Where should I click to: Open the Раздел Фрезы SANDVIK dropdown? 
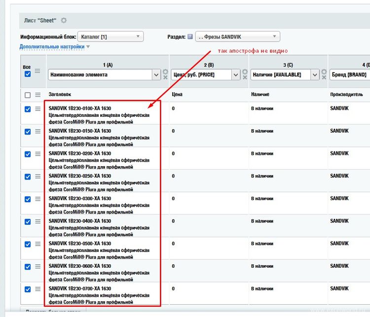[238, 36]
